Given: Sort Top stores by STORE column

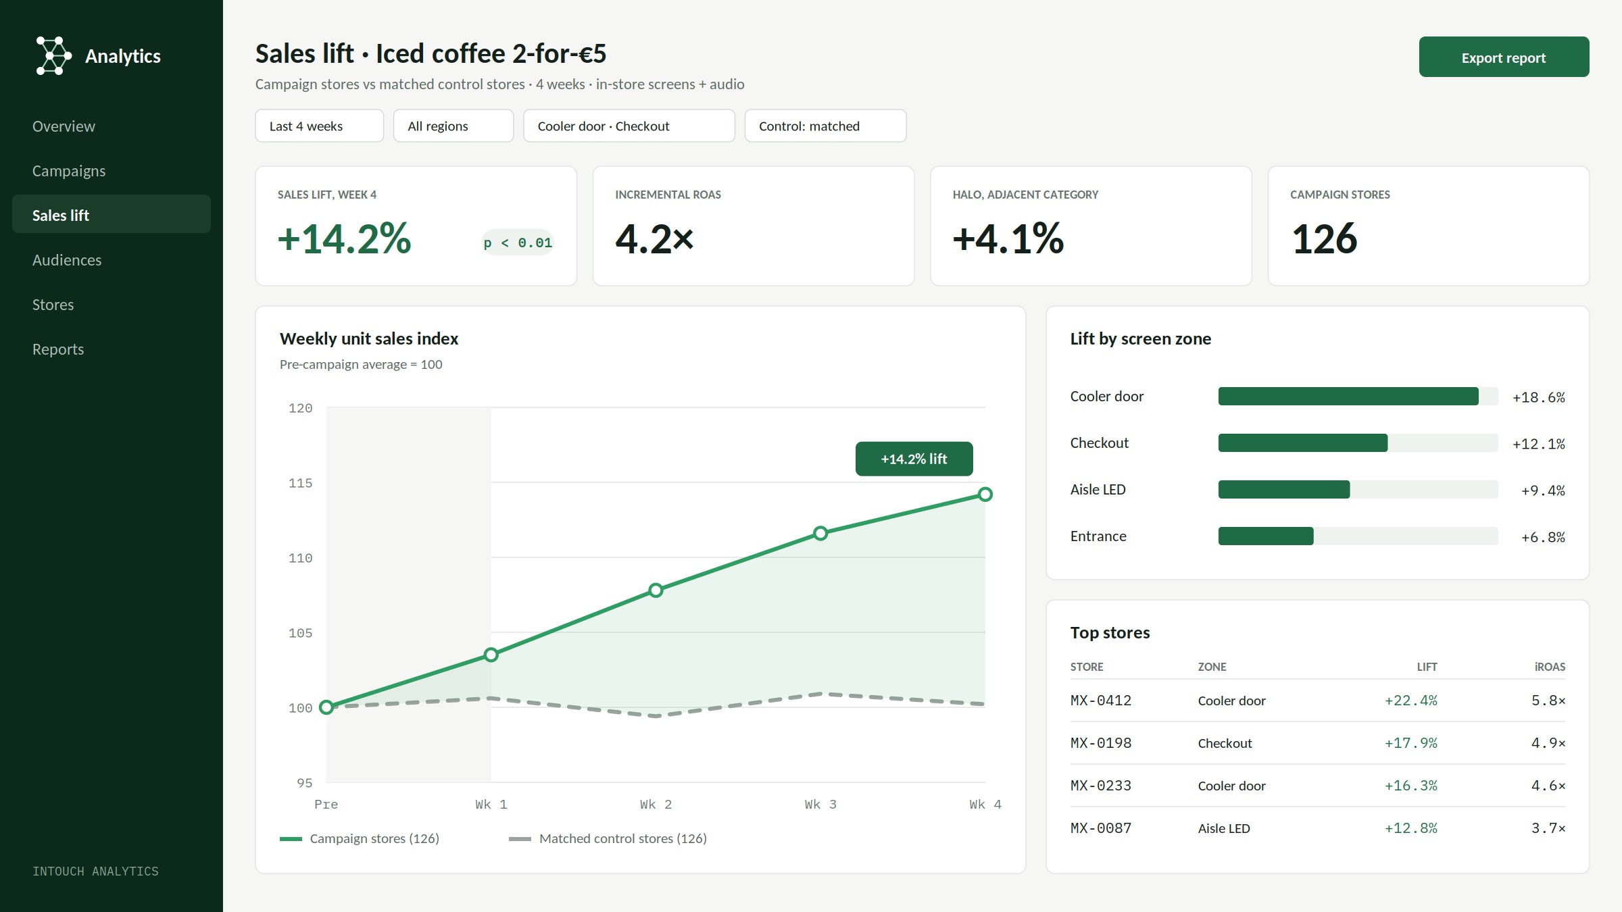Looking at the screenshot, I should tap(1087, 667).
